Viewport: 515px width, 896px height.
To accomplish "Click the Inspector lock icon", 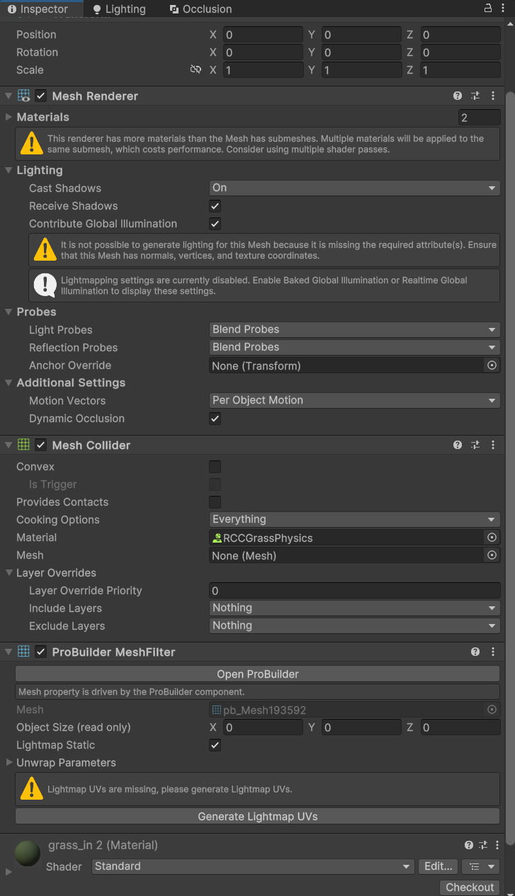I will (x=488, y=8).
